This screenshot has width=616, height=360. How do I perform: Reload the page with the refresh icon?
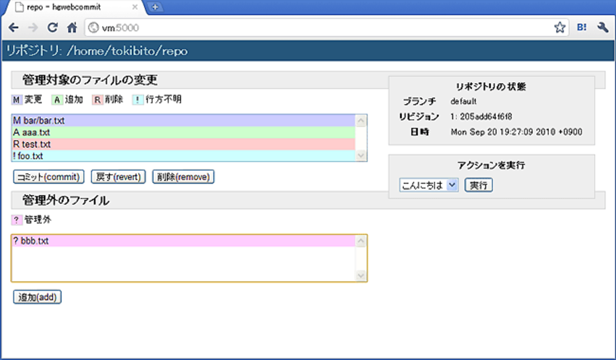tap(53, 28)
